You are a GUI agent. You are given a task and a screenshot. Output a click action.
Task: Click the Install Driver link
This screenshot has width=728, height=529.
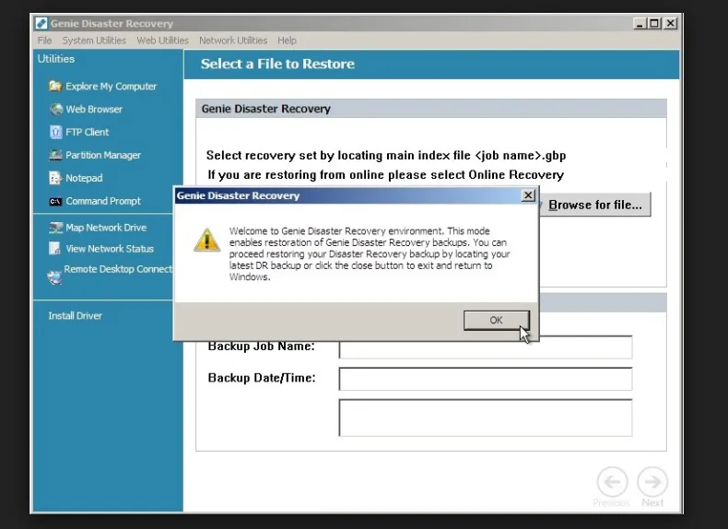click(76, 316)
